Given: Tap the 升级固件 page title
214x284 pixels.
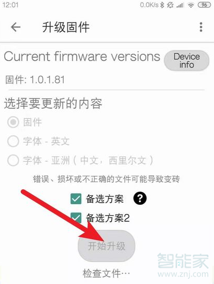Looking at the screenshot, I should (66, 27).
